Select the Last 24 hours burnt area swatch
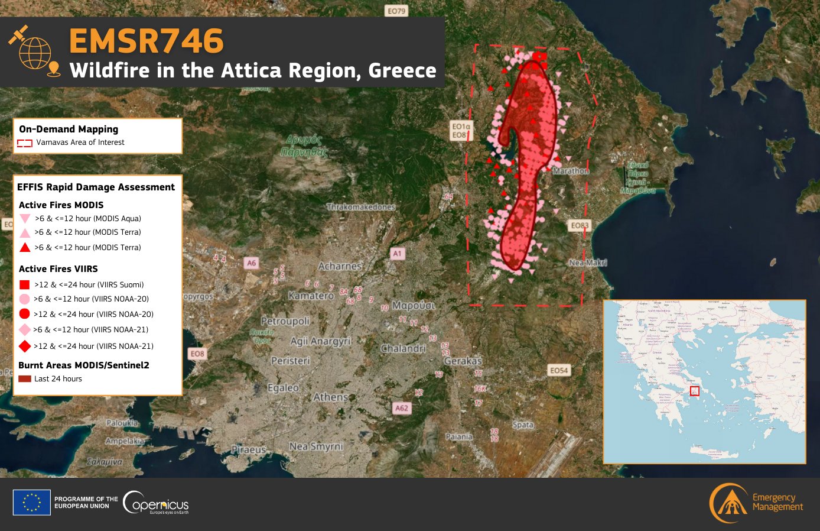Viewport: 820px width, 531px height. [24, 378]
